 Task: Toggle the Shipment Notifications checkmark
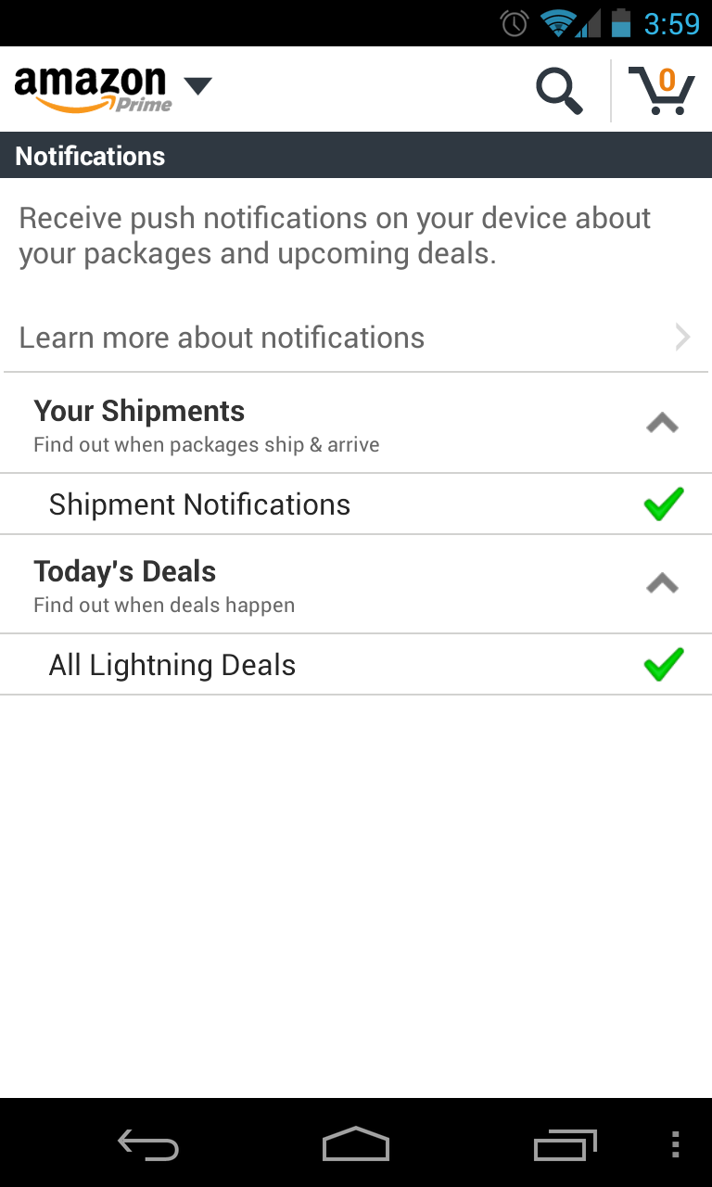pyautogui.click(x=664, y=504)
